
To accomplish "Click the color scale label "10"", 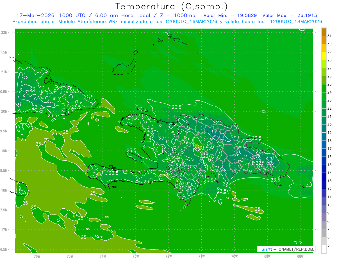I will (330, 205).
